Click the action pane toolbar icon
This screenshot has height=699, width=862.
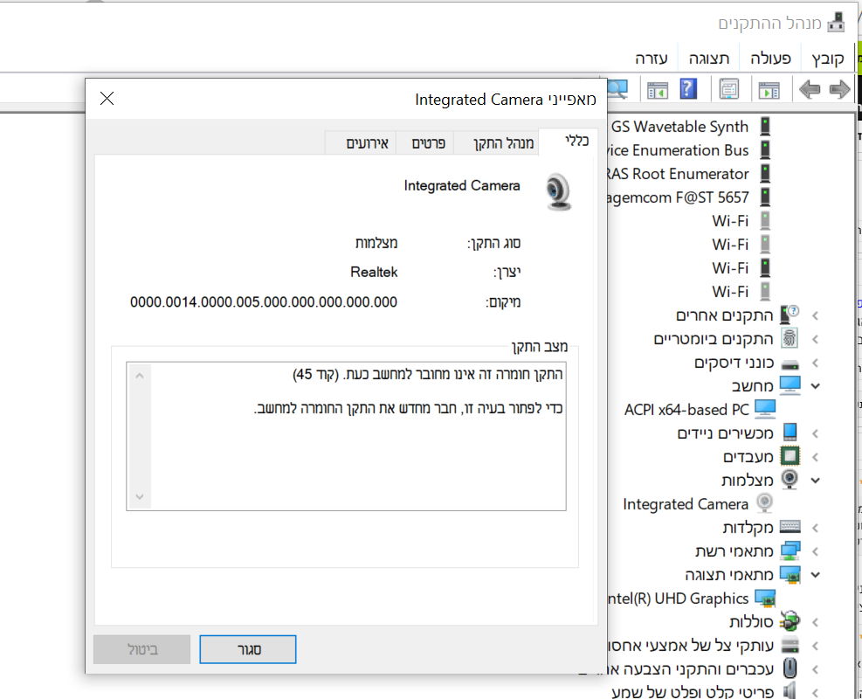click(x=657, y=90)
